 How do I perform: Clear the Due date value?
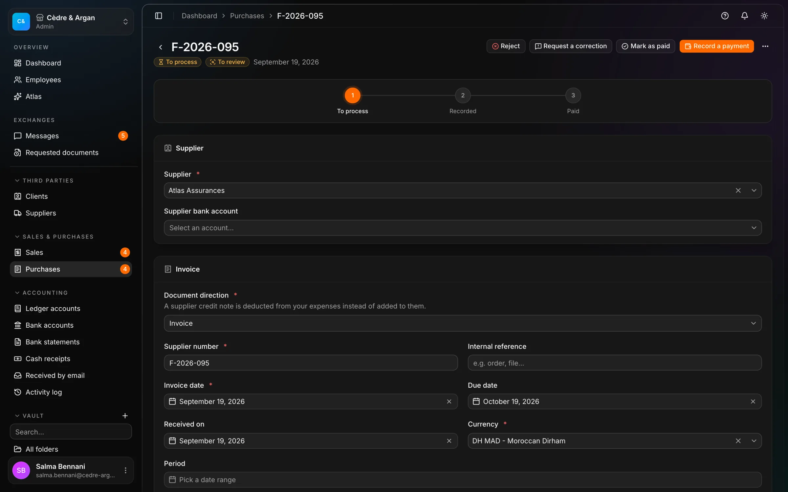[x=753, y=401]
